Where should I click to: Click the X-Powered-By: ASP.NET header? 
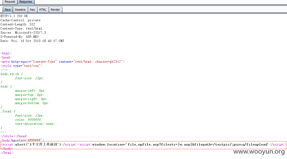coord(20,37)
